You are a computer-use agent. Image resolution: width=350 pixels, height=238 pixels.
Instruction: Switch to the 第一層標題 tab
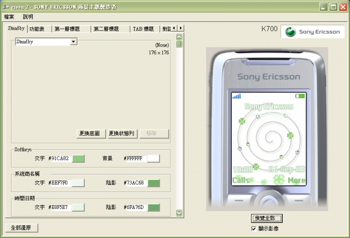click(67, 29)
